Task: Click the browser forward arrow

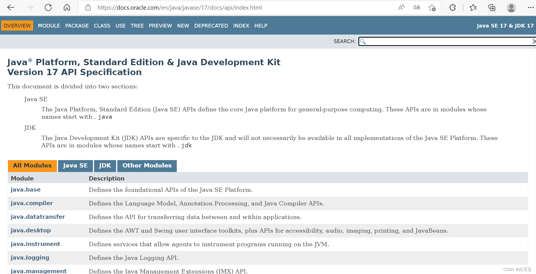Action: point(29,8)
